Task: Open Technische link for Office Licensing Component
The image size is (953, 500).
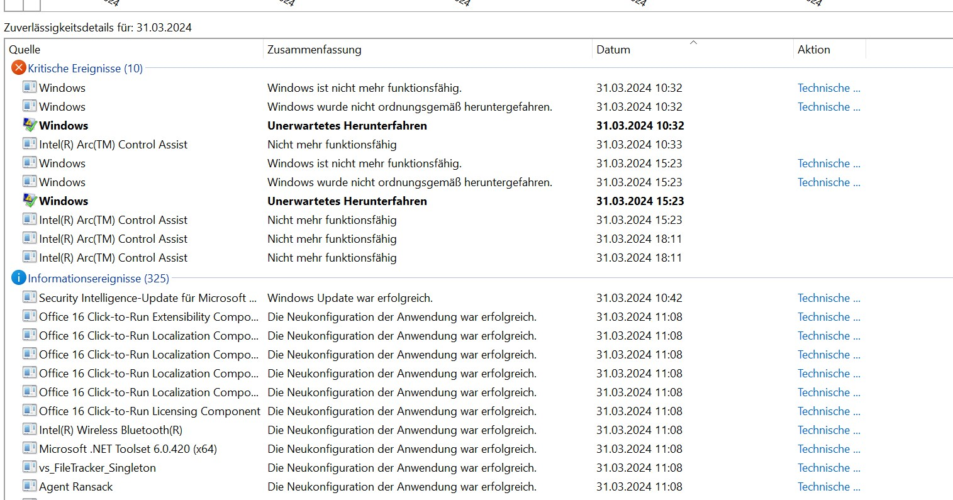Action: click(x=829, y=411)
